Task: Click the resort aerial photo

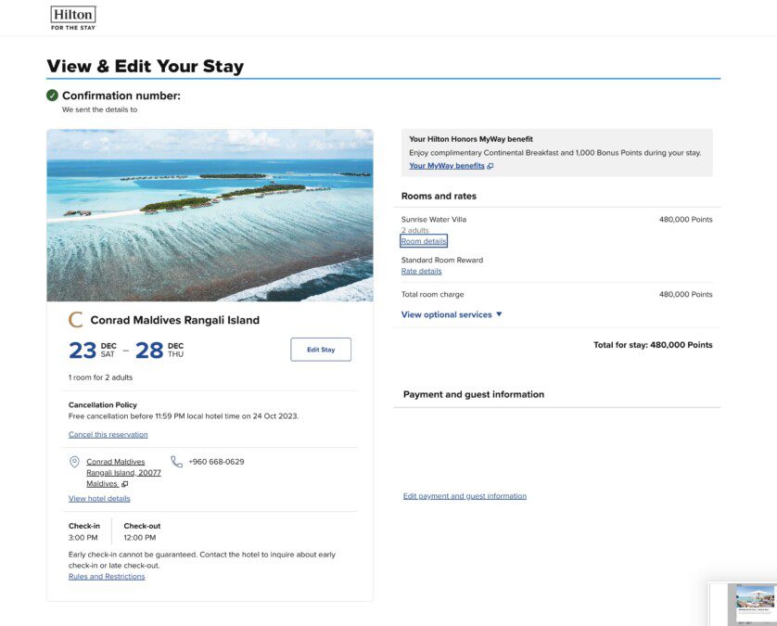Action: pyautogui.click(x=210, y=215)
